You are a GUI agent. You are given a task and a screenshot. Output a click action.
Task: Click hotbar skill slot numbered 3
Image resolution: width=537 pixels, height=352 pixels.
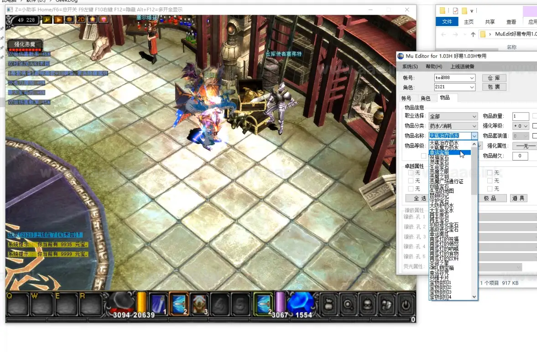[x=199, y=303]
